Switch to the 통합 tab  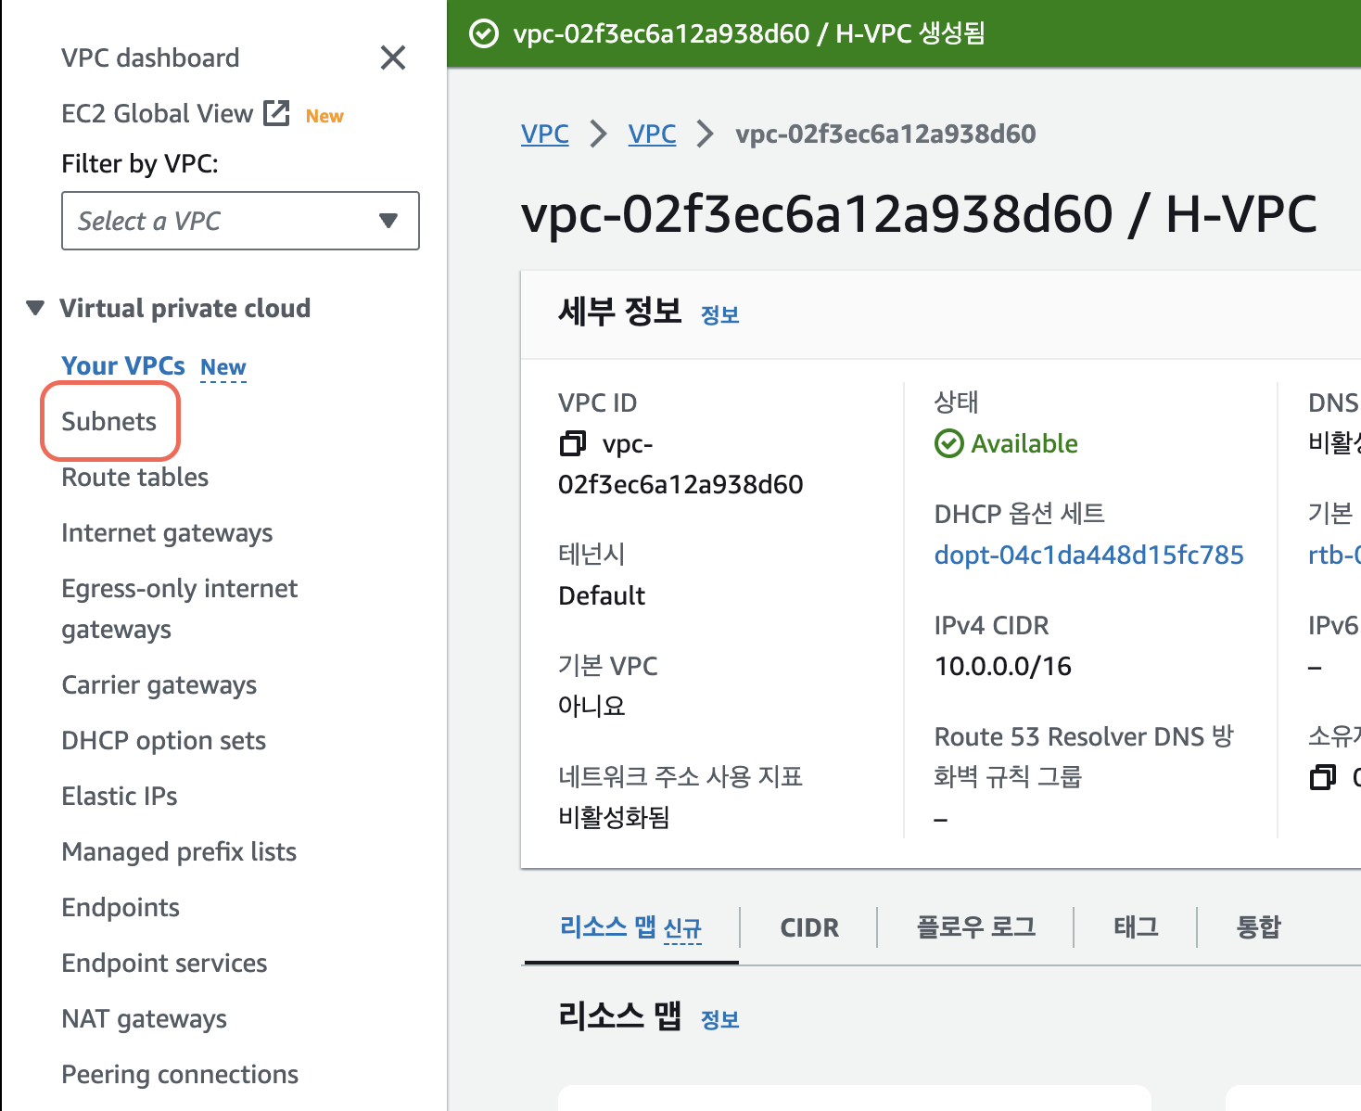pyautogui.click(x=1258, y=927)
